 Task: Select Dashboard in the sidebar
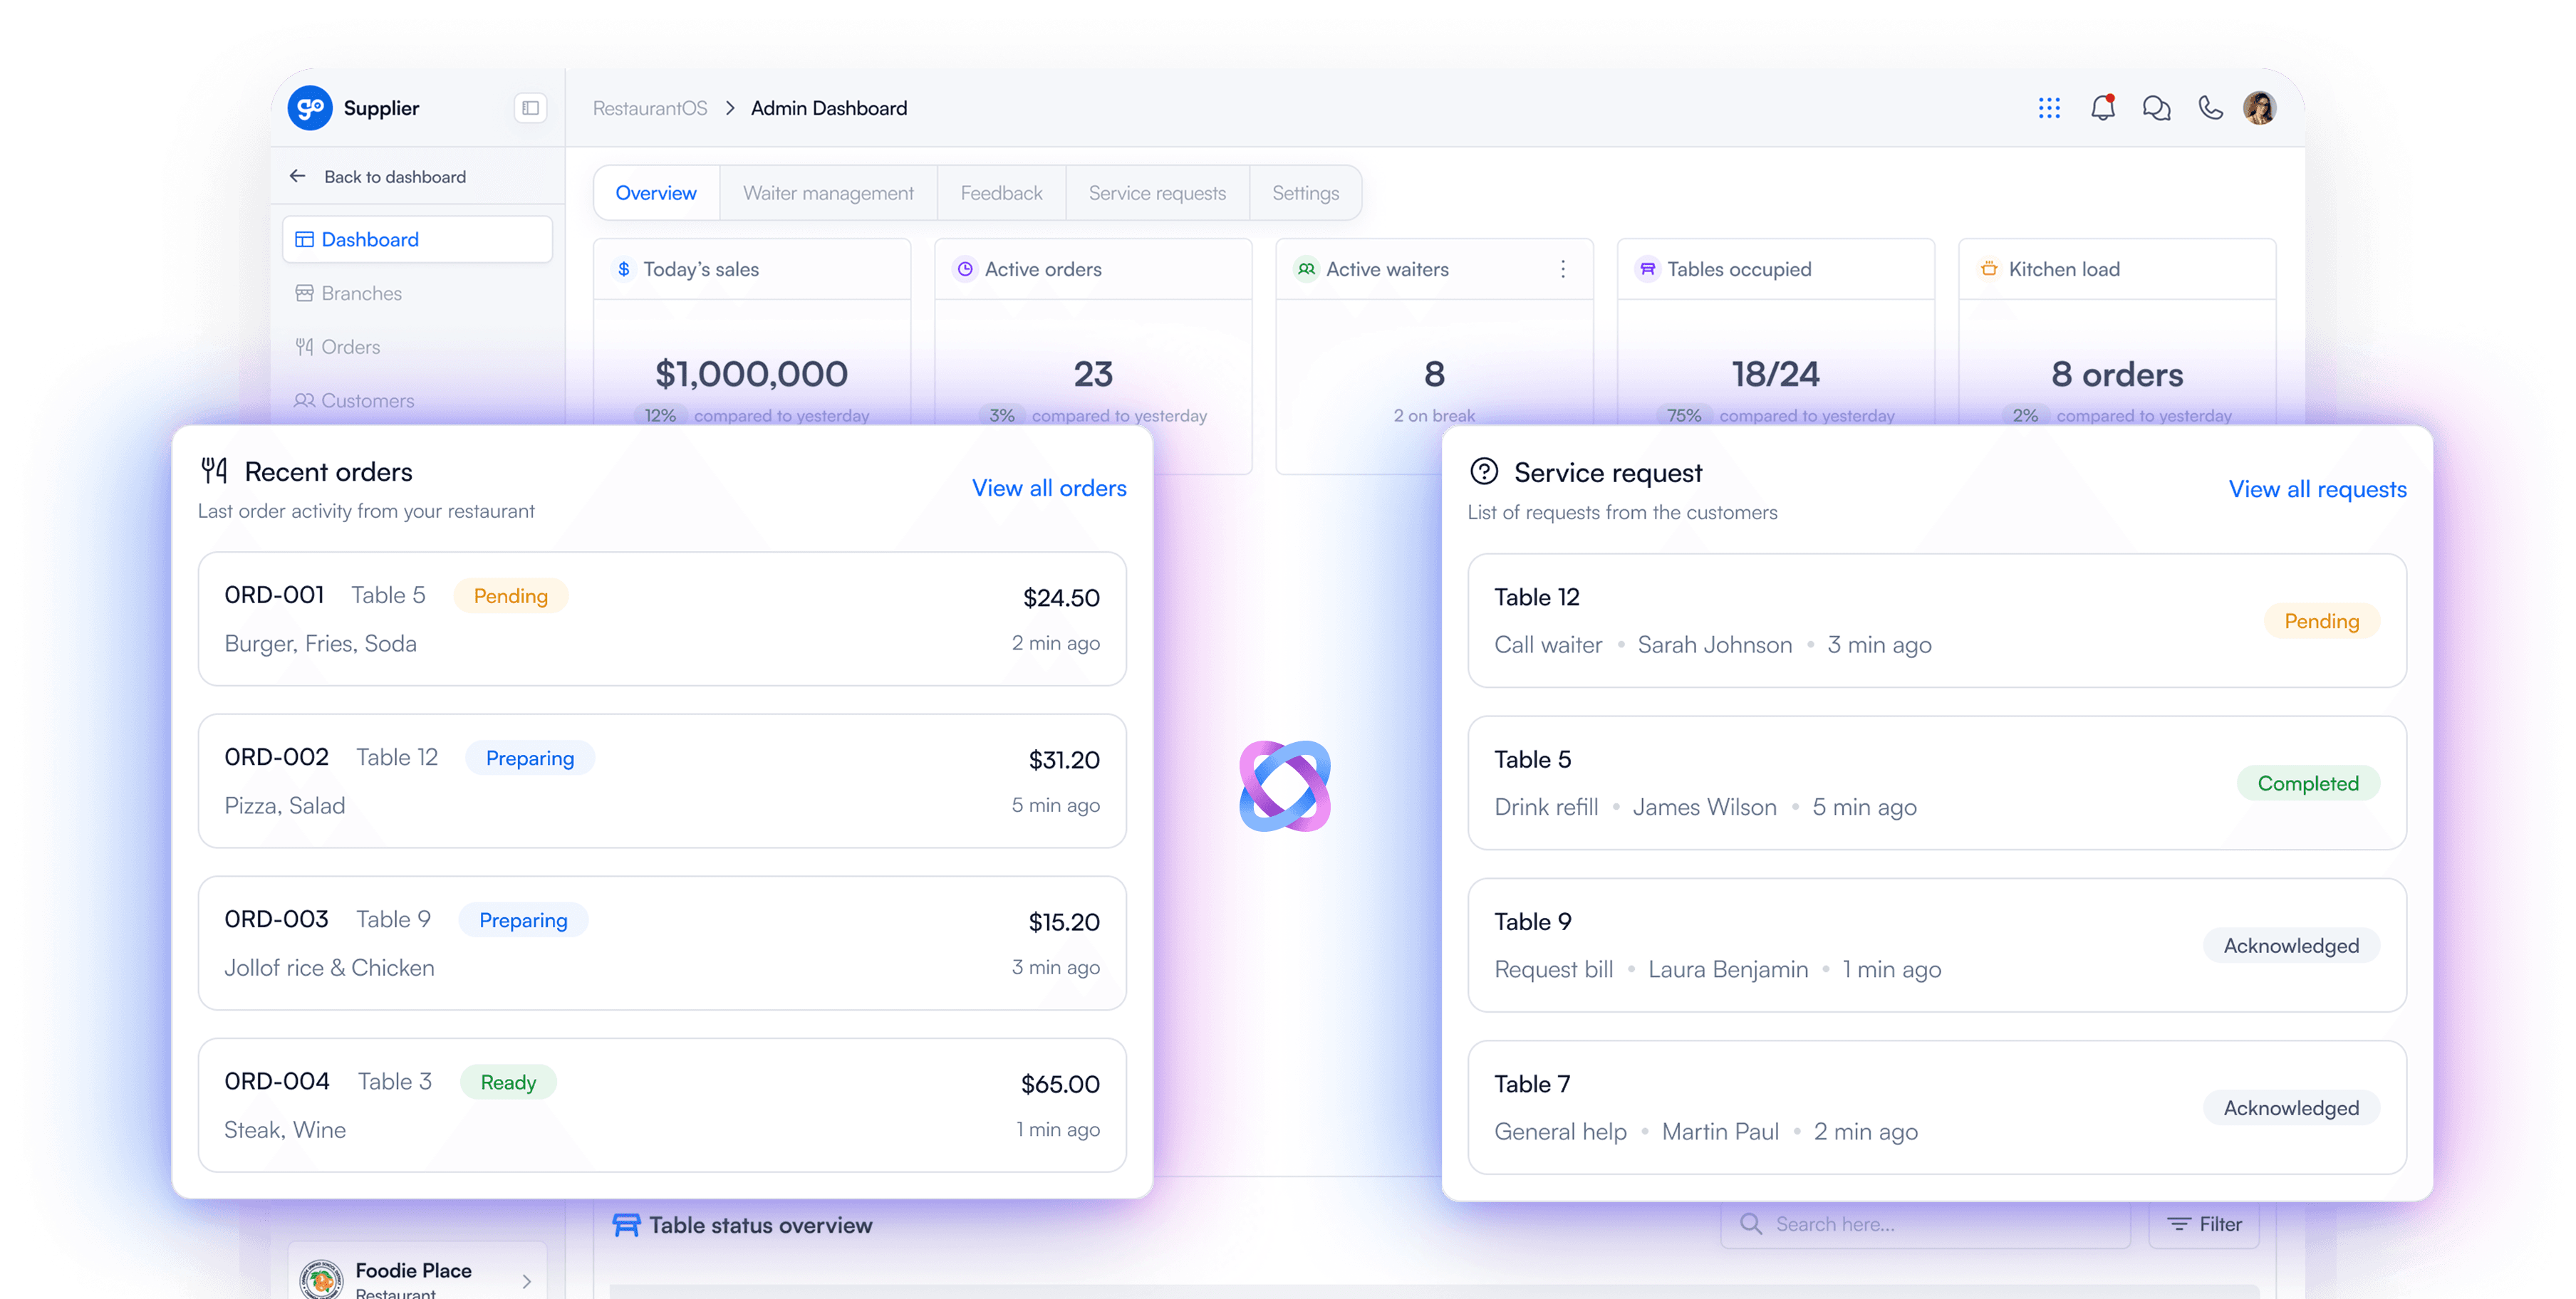[x=417, y=239]
